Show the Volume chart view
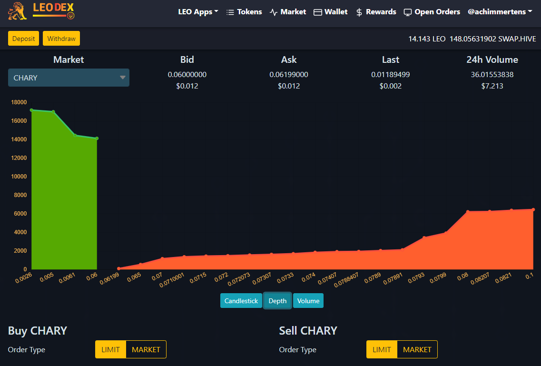Image resolution: width=541 pixels, height=366 pixels. point(308,301)
